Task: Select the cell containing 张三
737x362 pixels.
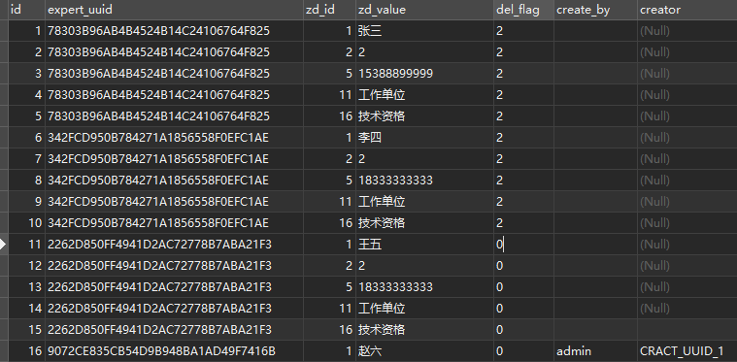Action: pyautogui.click(x=424, y=31)
